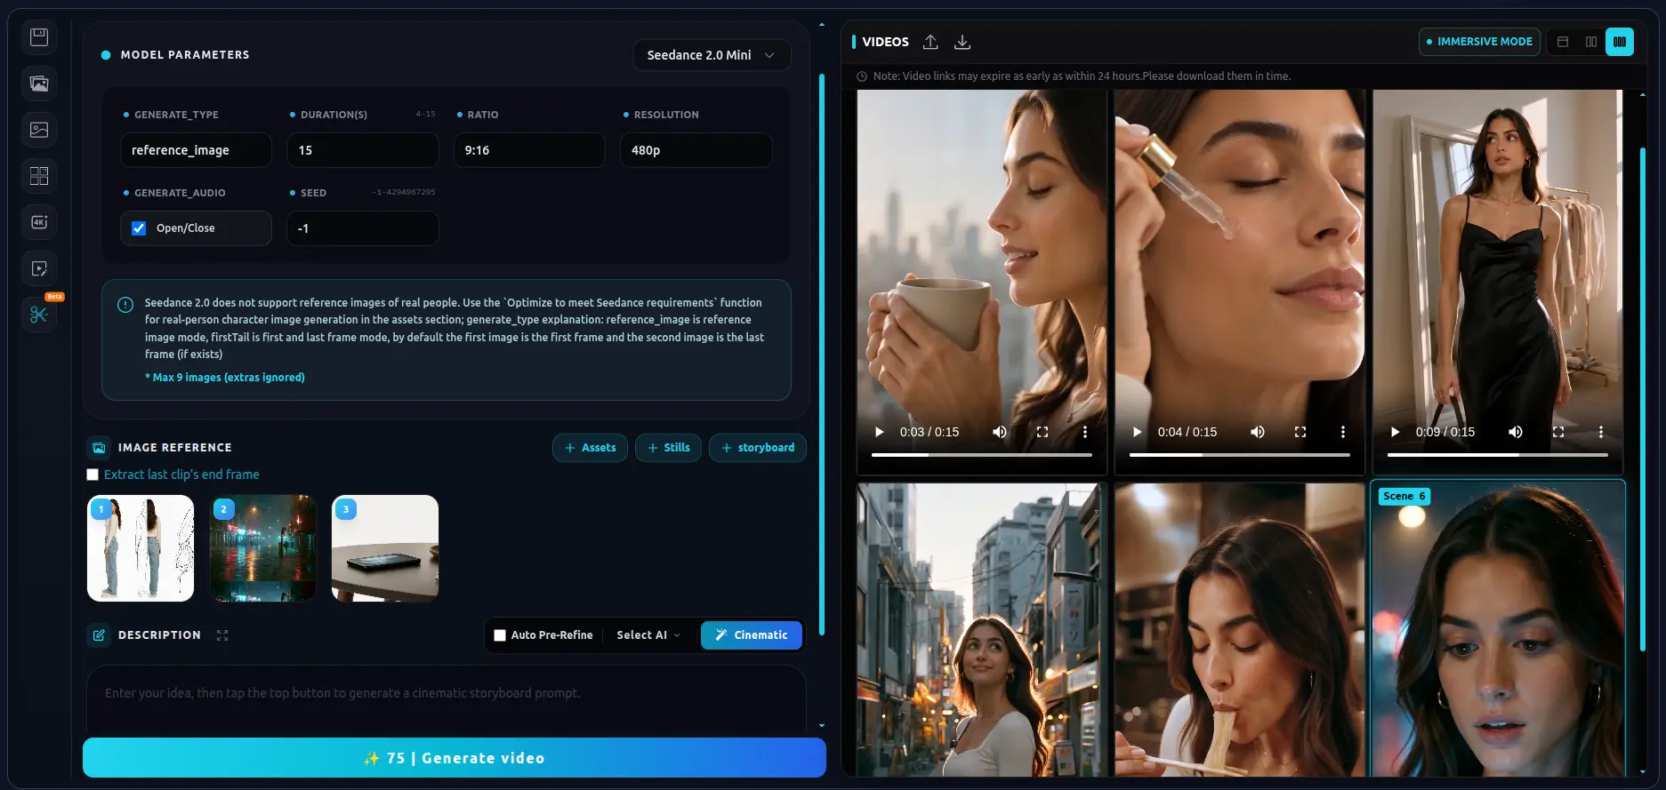Enable Extract last clip's end frame checkbox

tap(93, 475)
